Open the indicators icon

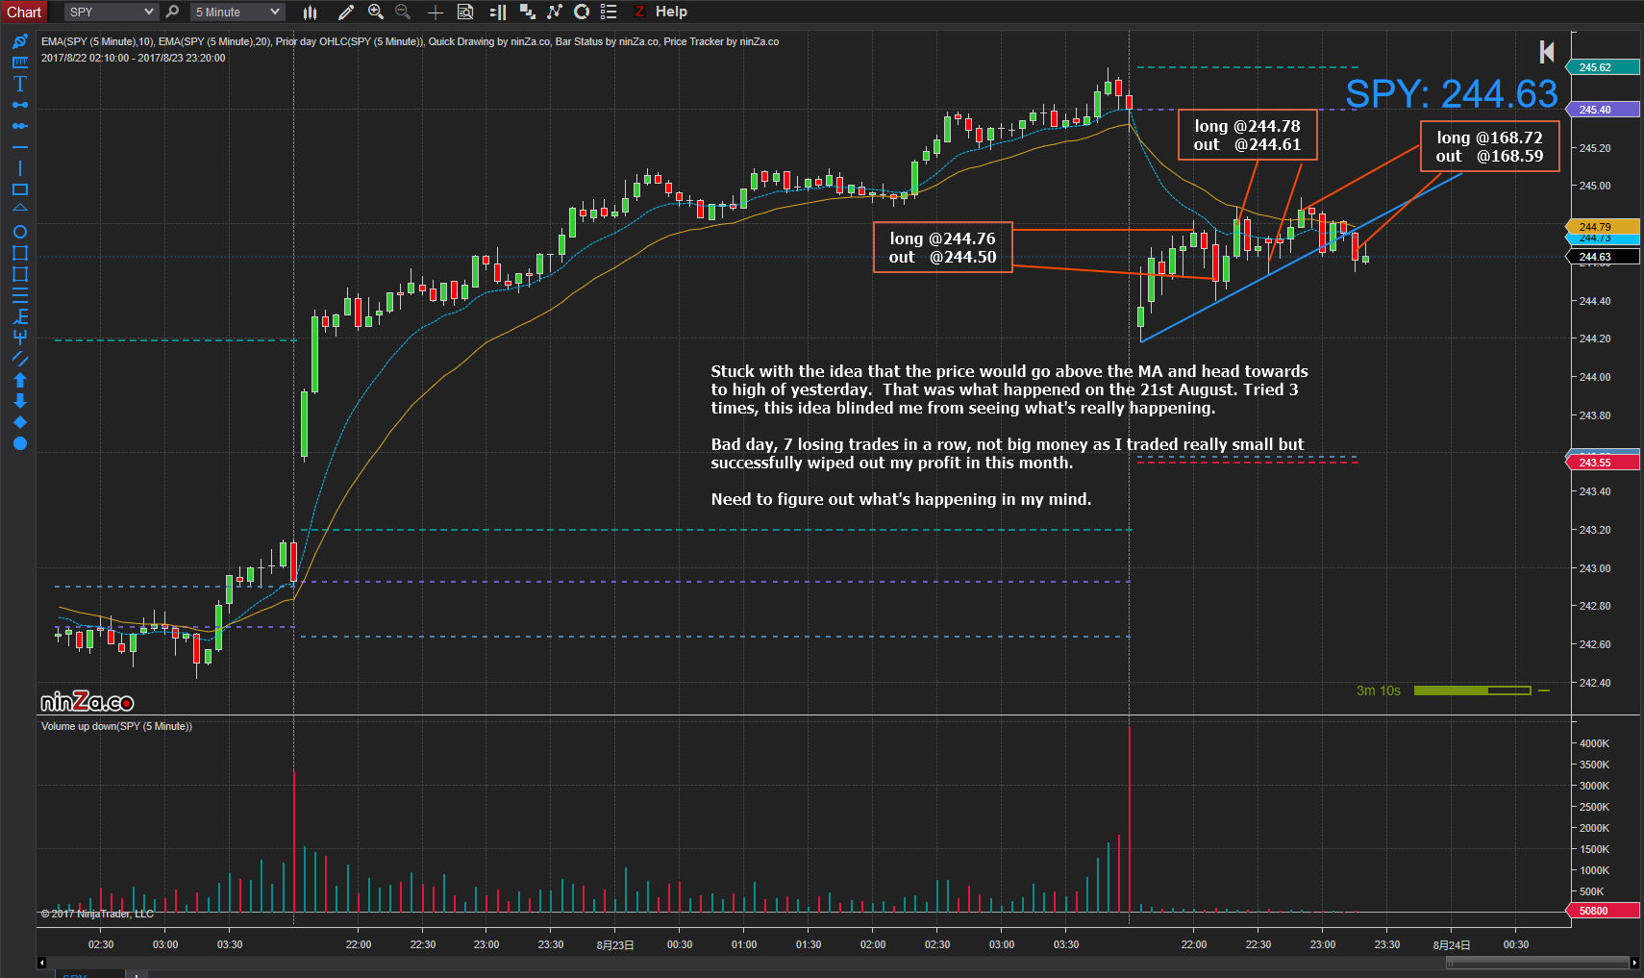coord(555,12)
